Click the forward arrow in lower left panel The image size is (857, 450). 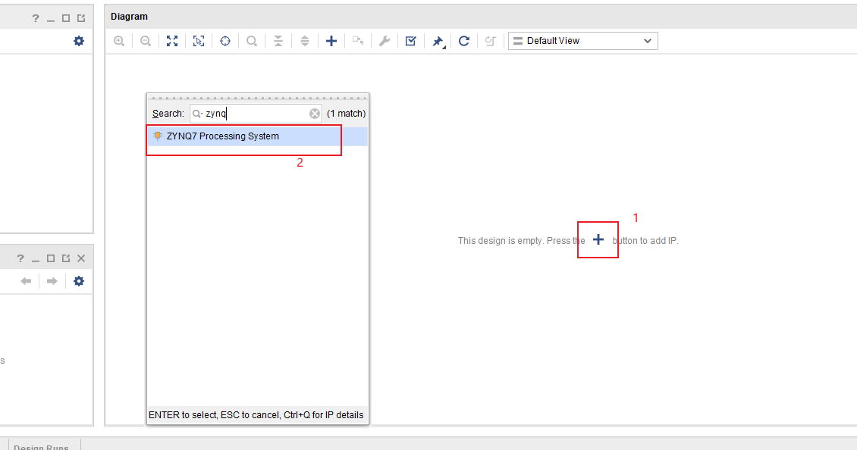click(52, 281)
